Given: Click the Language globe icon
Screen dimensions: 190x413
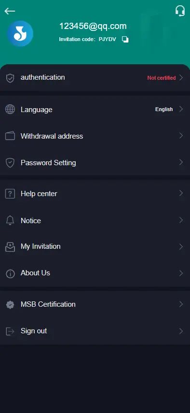Looking at the screenshot, I should [10, 109].
